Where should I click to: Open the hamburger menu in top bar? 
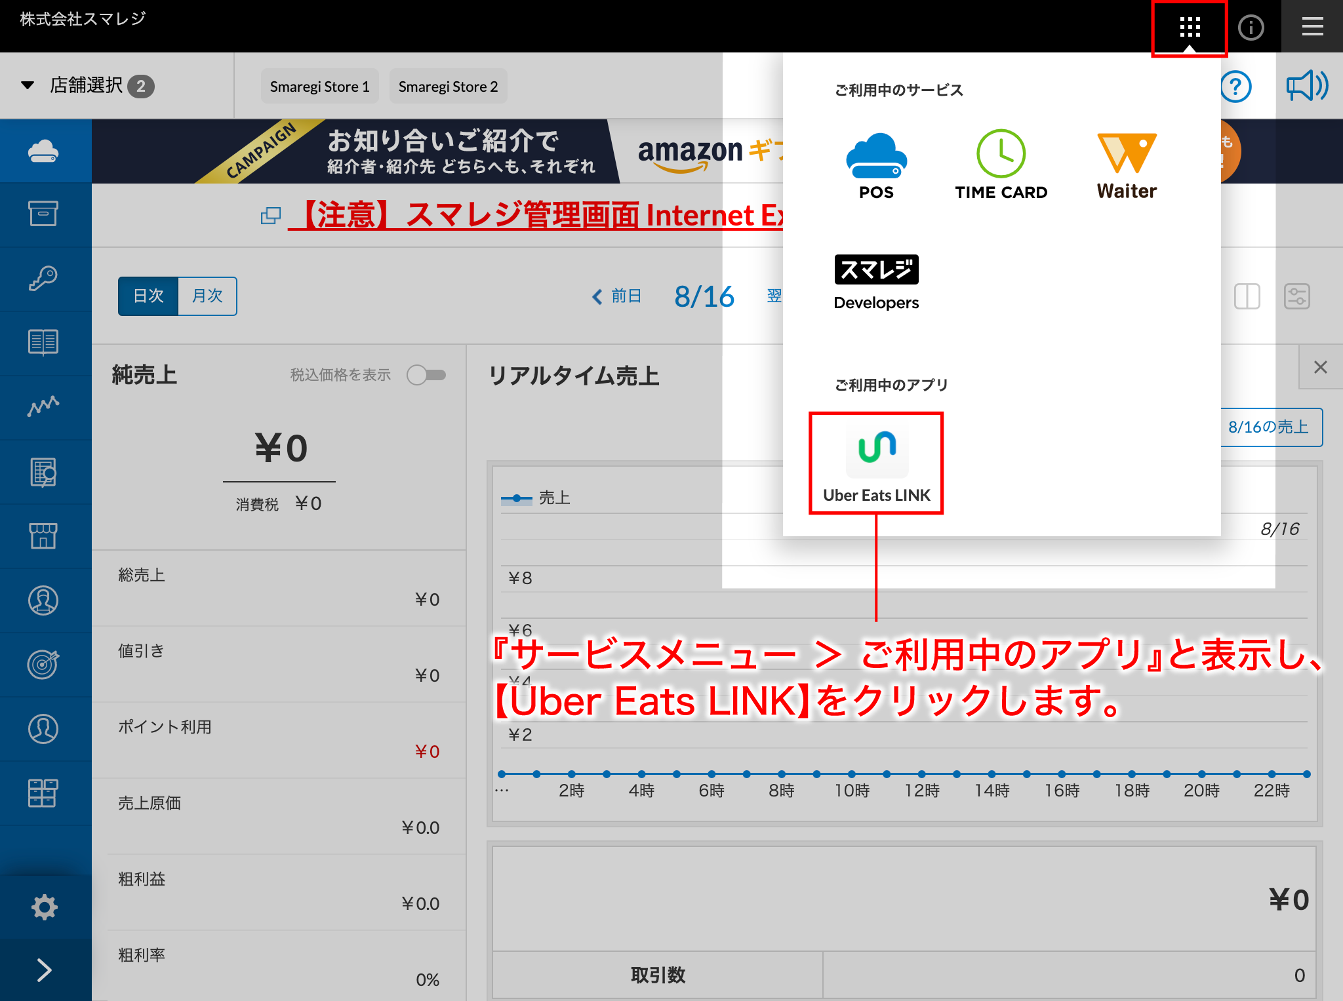click(x=1312, y=27)
